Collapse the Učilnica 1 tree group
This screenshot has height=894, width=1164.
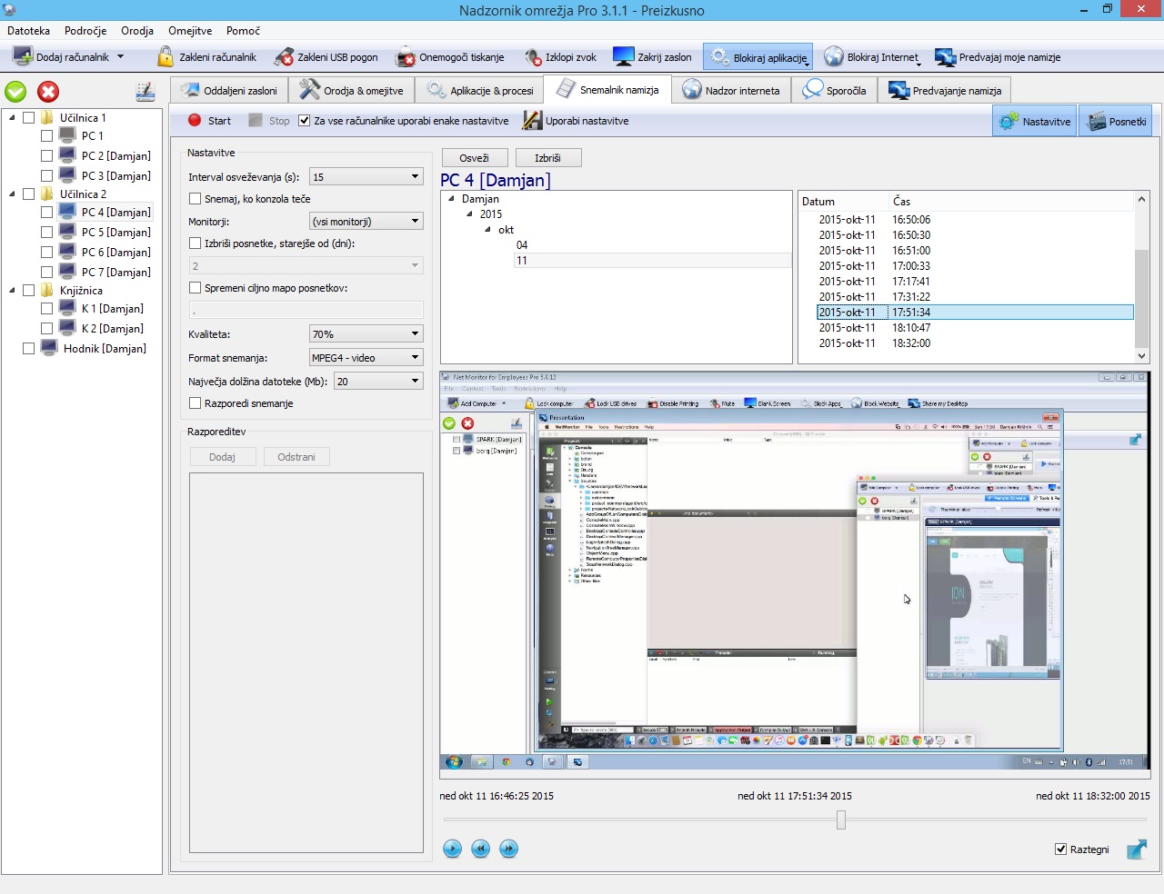click(12, 117)
